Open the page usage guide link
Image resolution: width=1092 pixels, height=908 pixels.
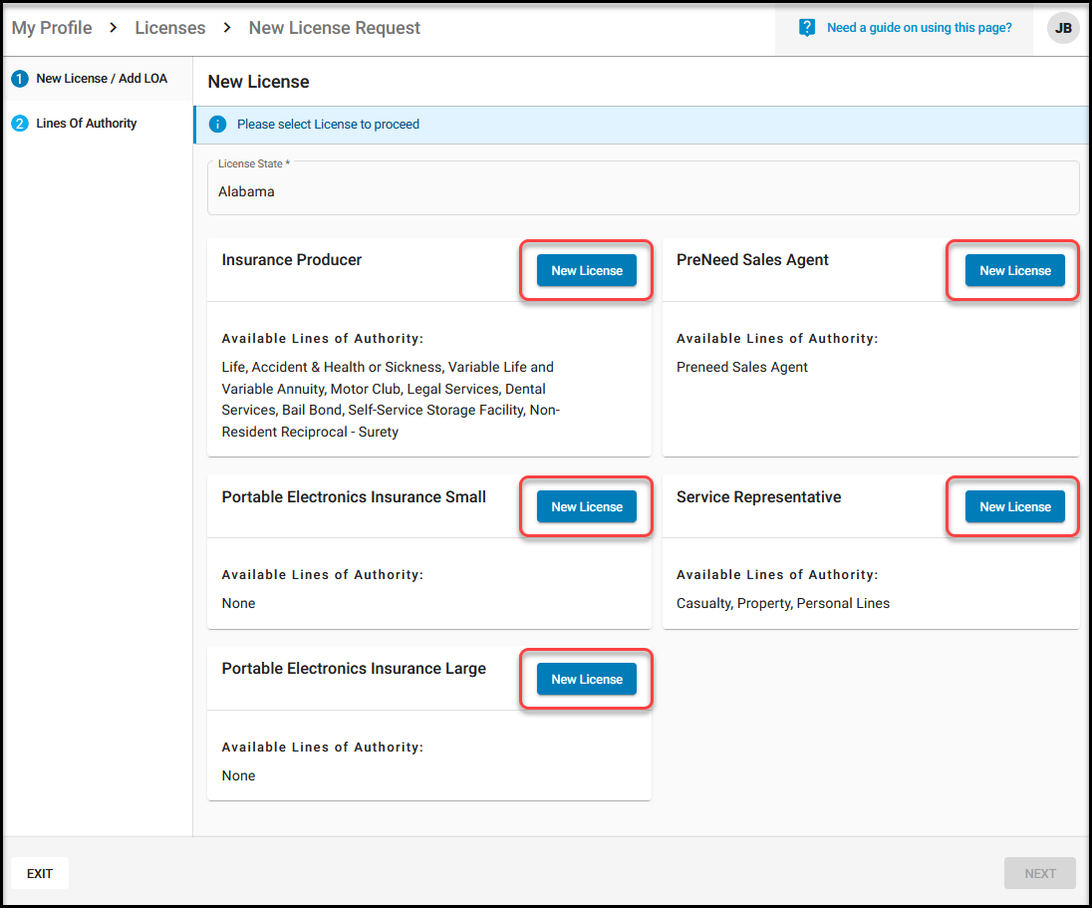click(920, 28)
